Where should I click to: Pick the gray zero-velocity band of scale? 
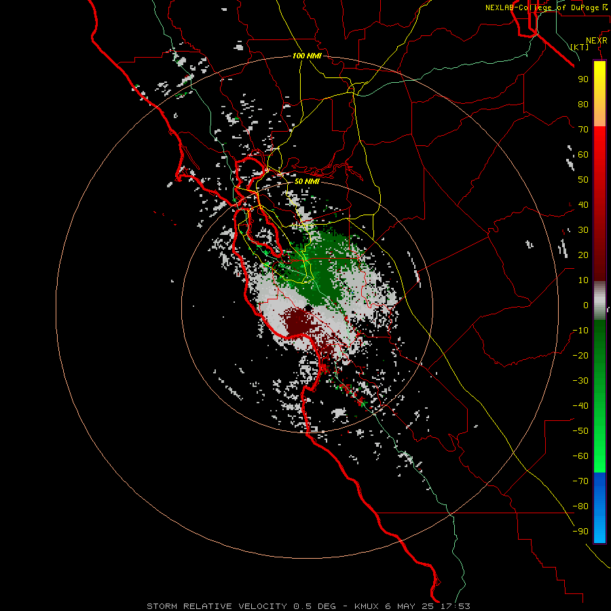(599, 300)
